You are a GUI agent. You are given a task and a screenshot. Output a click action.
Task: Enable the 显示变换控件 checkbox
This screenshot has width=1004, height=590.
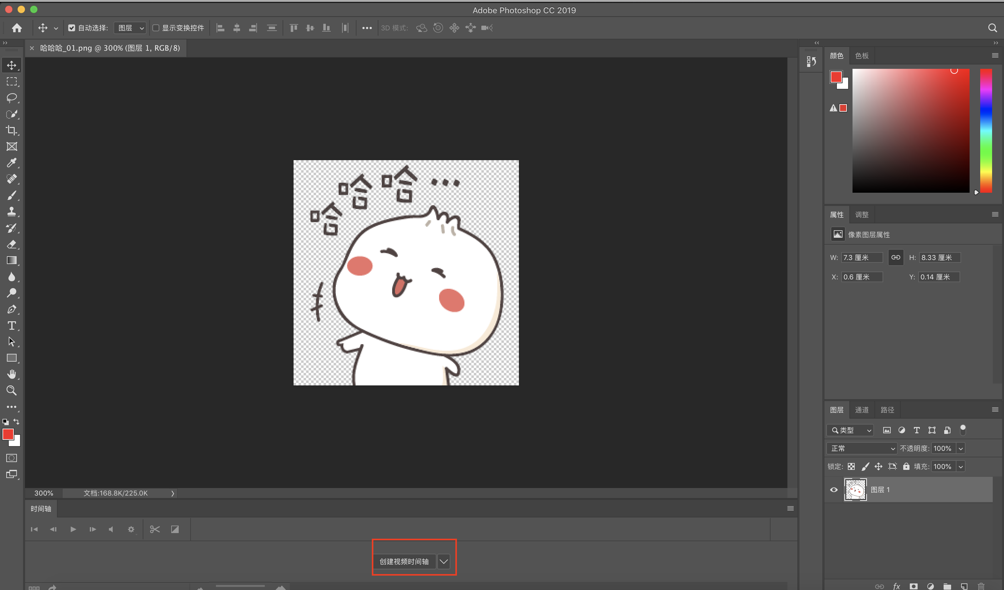tap(156, 28)
